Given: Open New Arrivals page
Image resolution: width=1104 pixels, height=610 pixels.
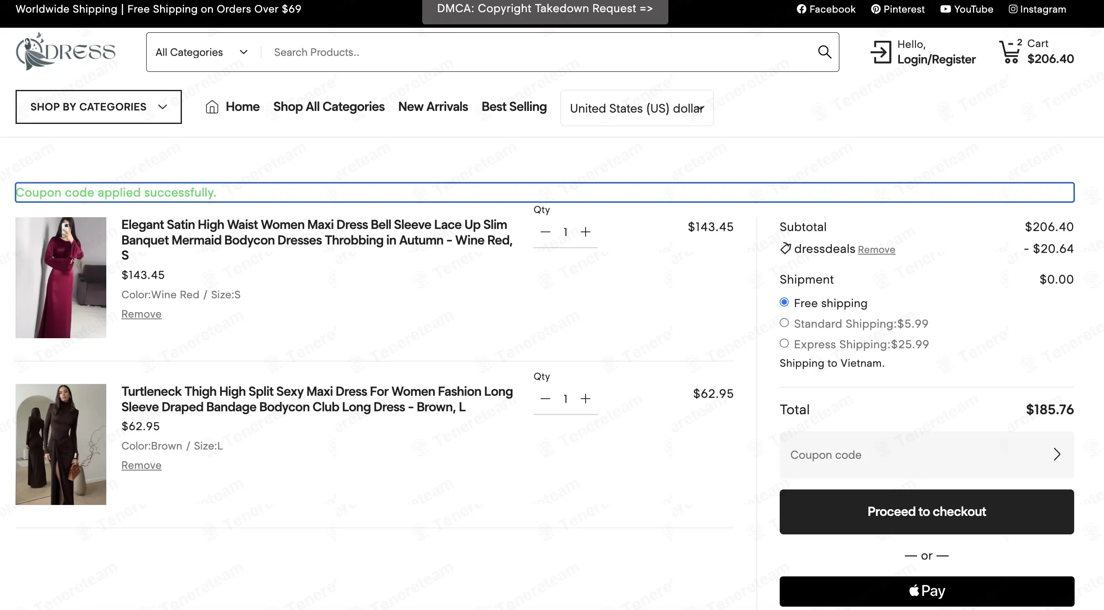Looking at the screenshot, I should click(433, 107).
